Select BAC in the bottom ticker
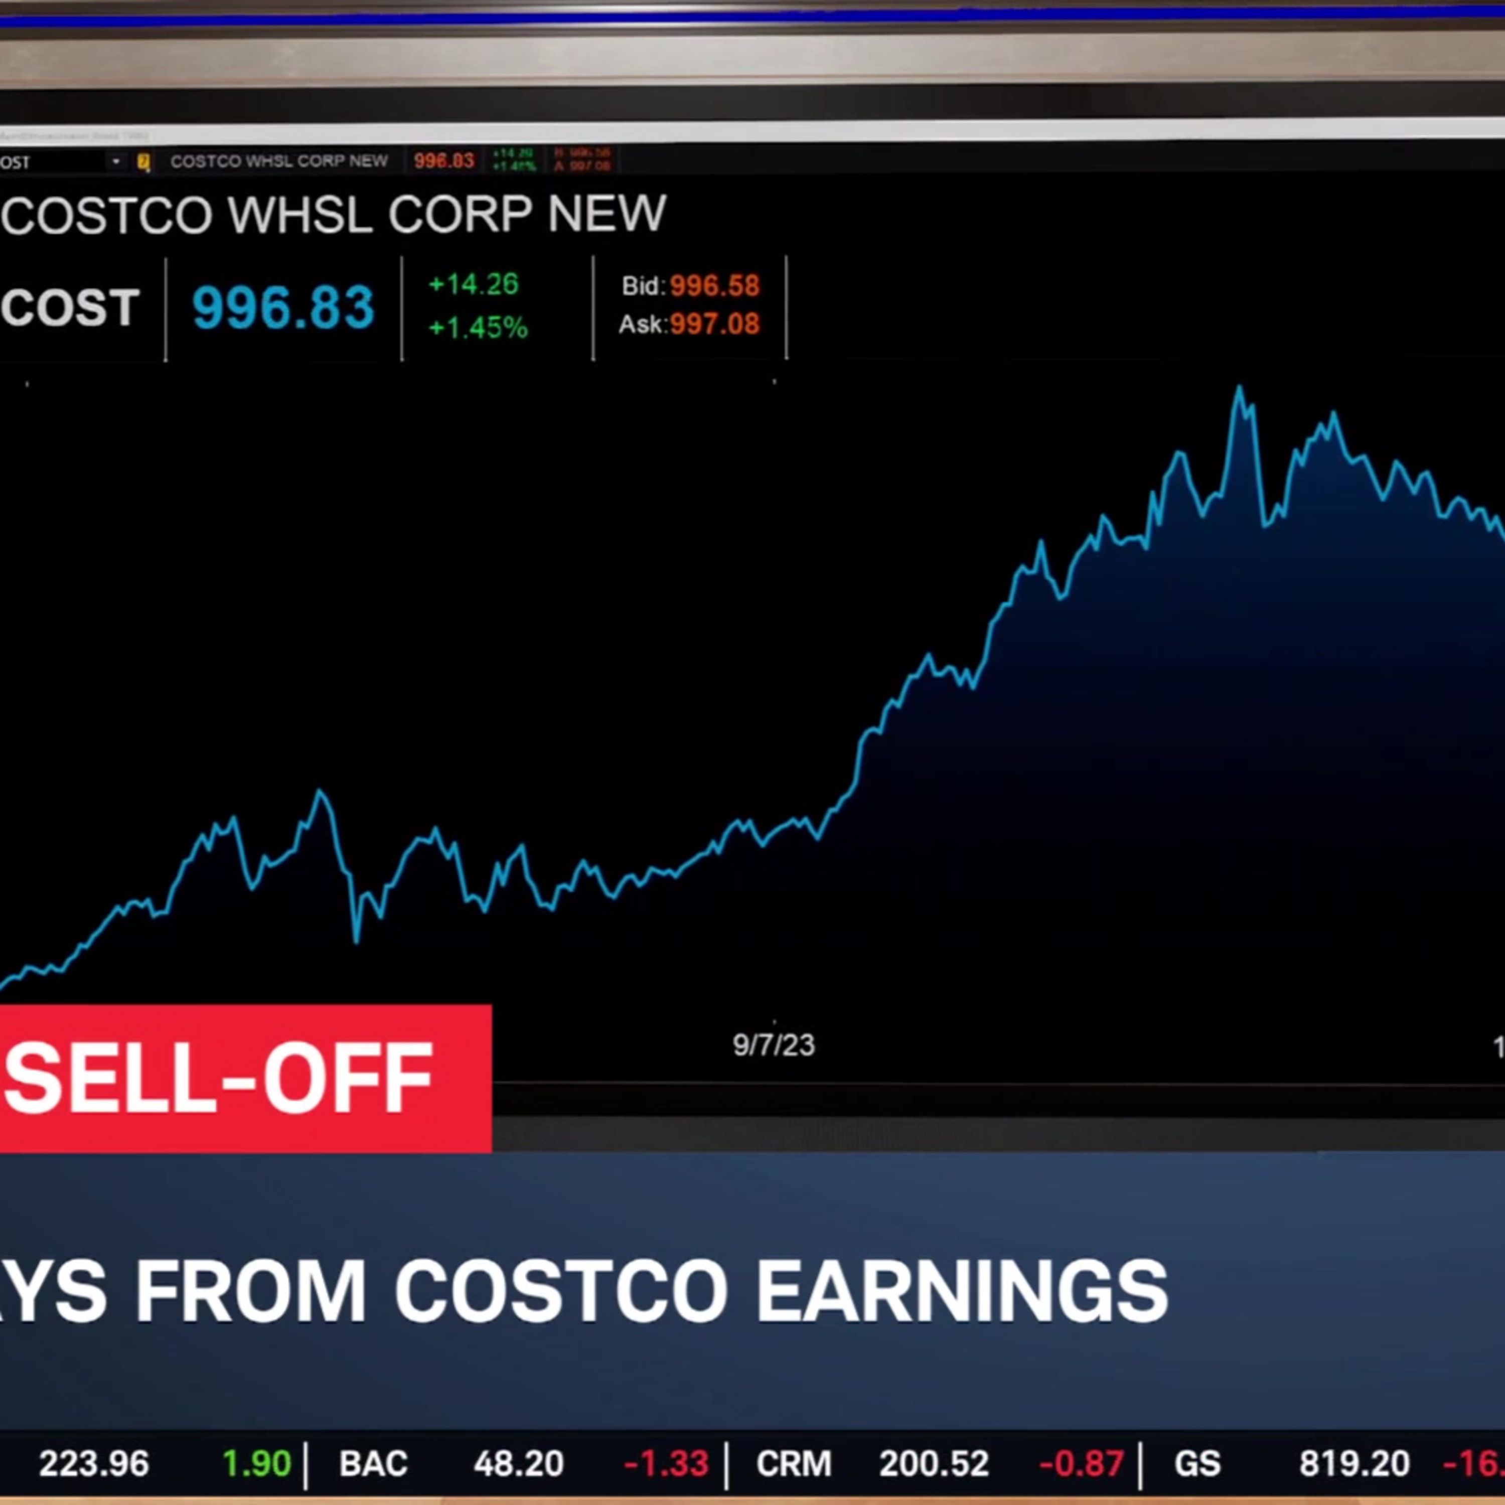This screenshot has width=1505, height=1505. tap(373, 1464)
